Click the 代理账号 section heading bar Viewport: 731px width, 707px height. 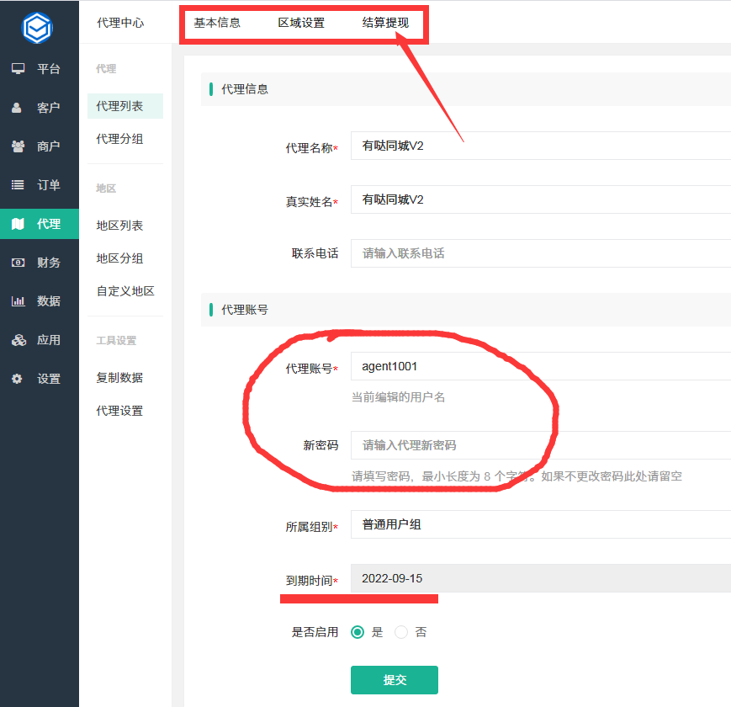[x=466, y=310]
